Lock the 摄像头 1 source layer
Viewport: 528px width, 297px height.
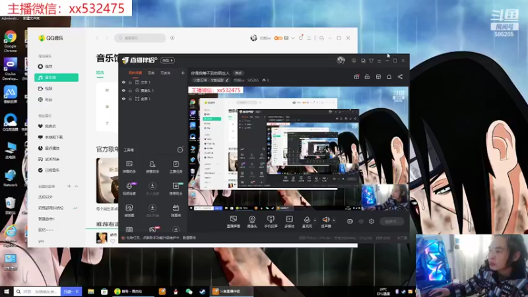tap(130, 90)
